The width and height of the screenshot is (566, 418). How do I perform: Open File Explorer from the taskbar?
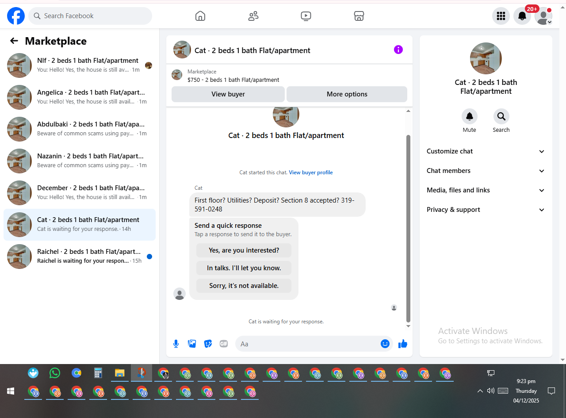(119, 373)
